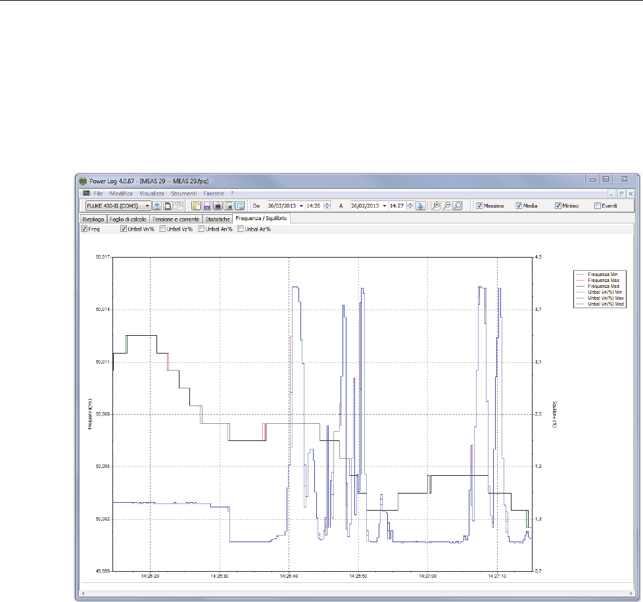Open the Visualizza menu
The width and height of the screenshot is (643, 602).
coord(152,193)
